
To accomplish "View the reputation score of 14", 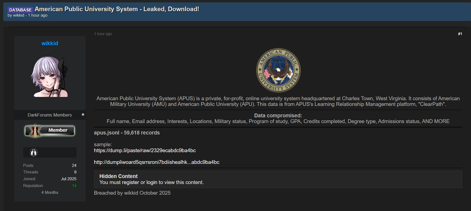I will [x=74, y=186].
